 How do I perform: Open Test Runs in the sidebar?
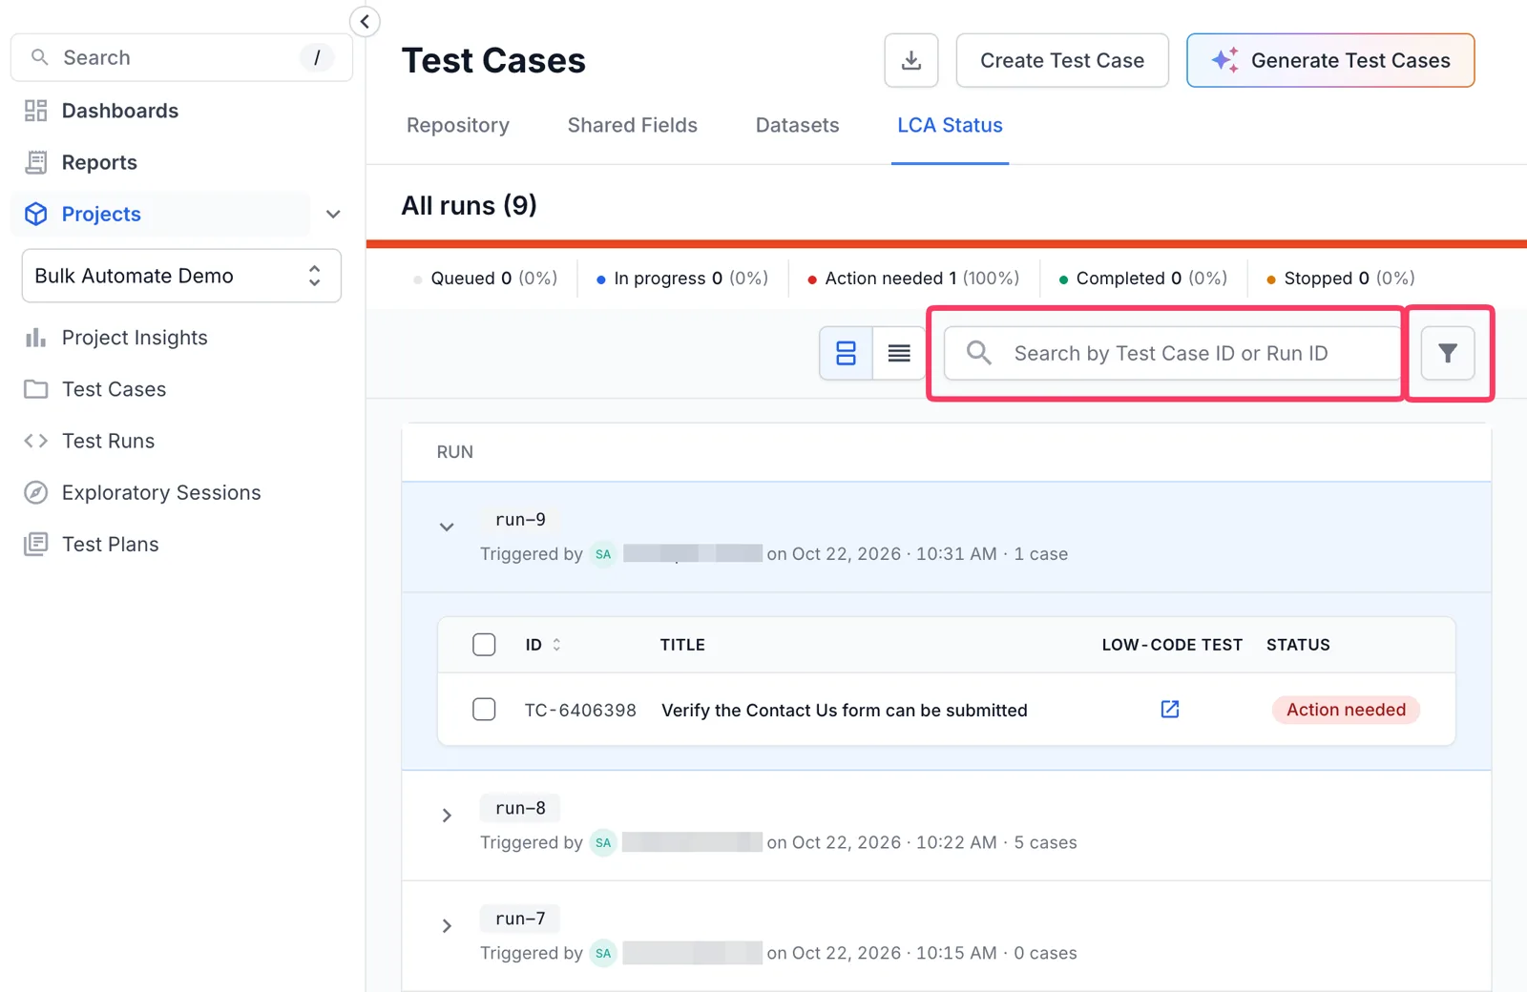click(108, 441)
